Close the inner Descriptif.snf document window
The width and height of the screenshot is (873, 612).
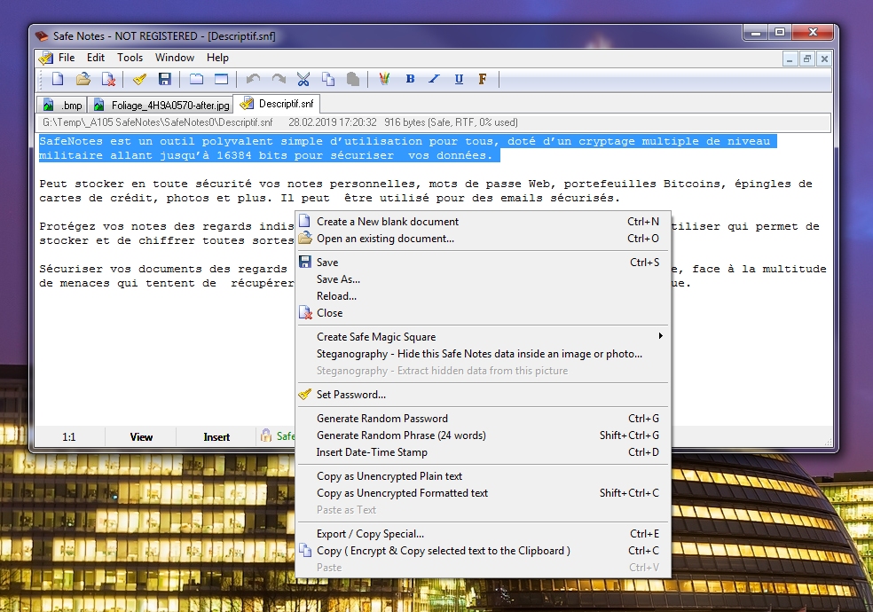[x=824, y=59]
